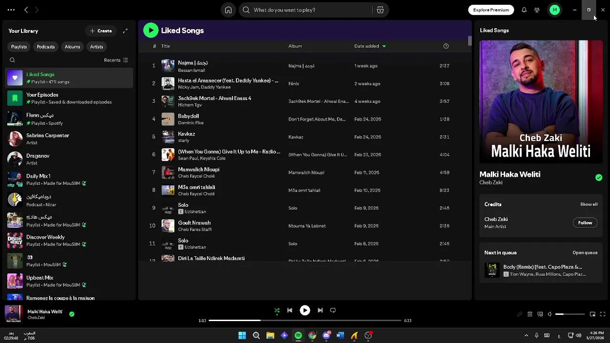Sort by the Title column header
The image size is (610, 343).
[x=165, y=46]
